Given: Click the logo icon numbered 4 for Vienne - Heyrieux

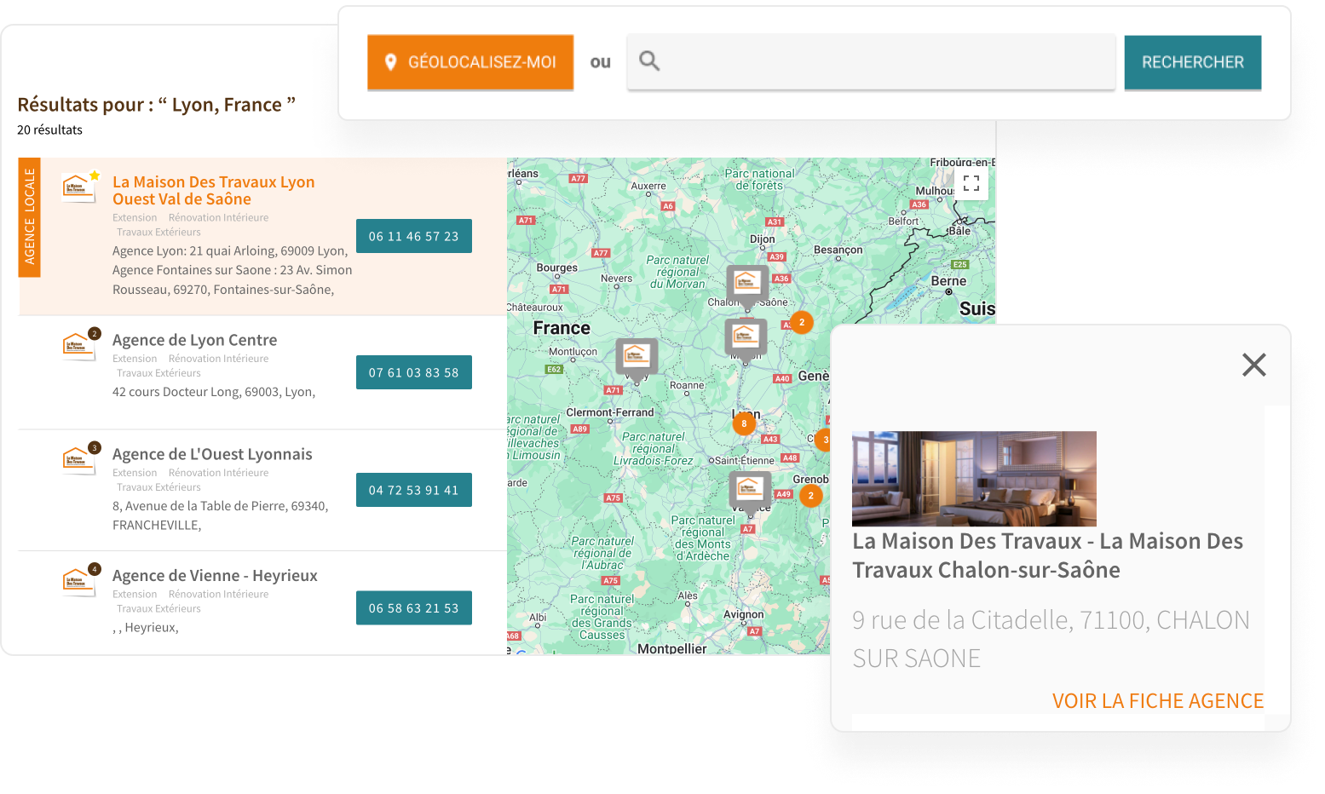Looking at the screenshot, I should point(80,580).
